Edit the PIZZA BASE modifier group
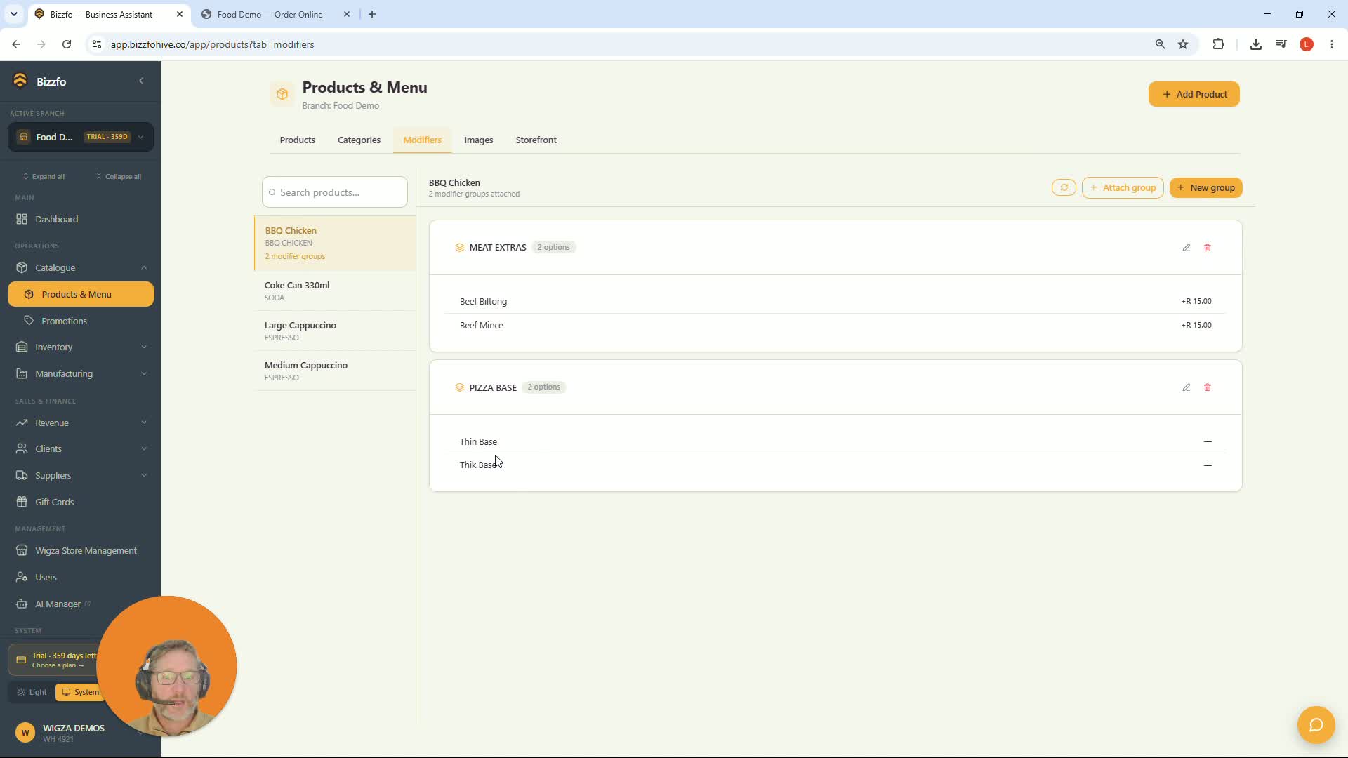1348x758 pixels. tap(1186, 387)
